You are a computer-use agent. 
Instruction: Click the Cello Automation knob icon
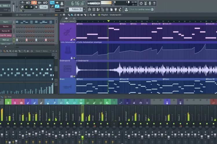[x=67, y=51]
